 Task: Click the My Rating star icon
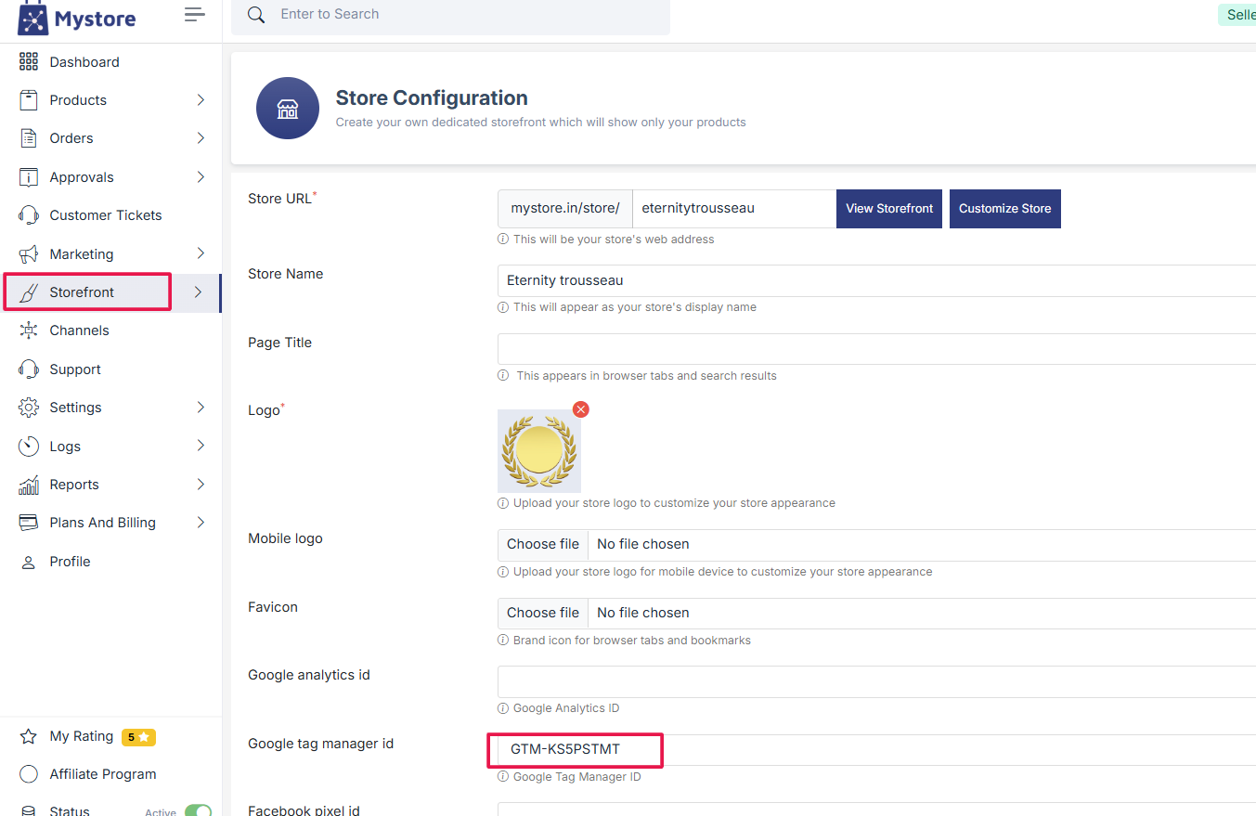29,736
